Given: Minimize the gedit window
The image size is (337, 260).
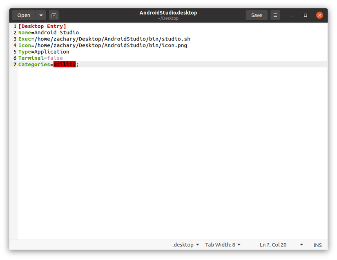Looking at the screenshot, I should click(291, 15).
